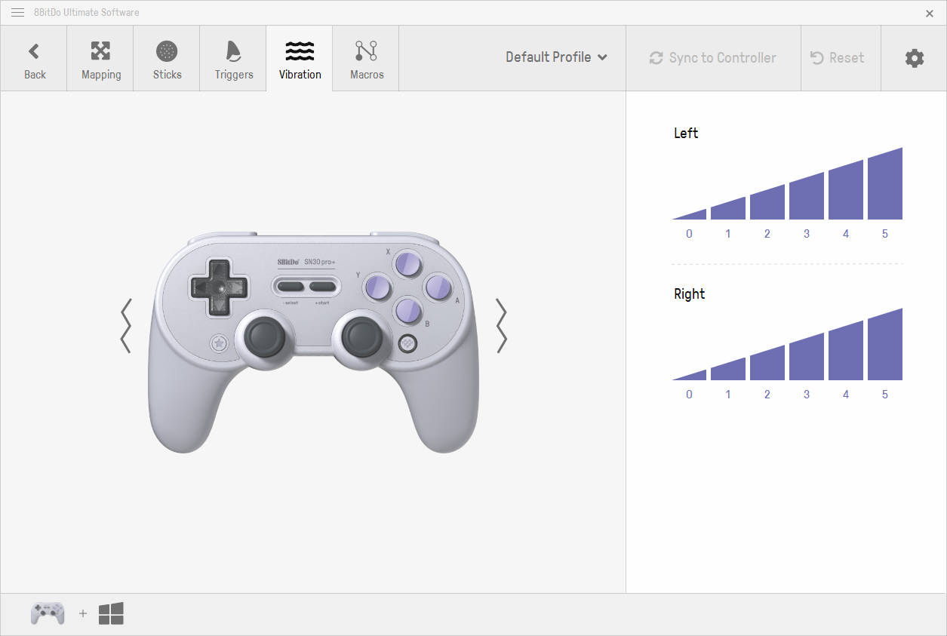
Task: Set Right vibration level to 2
Action: click(767, 363)
